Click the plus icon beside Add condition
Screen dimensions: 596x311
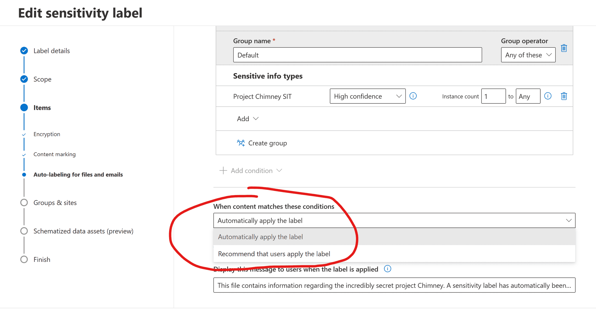coord(223,170)
